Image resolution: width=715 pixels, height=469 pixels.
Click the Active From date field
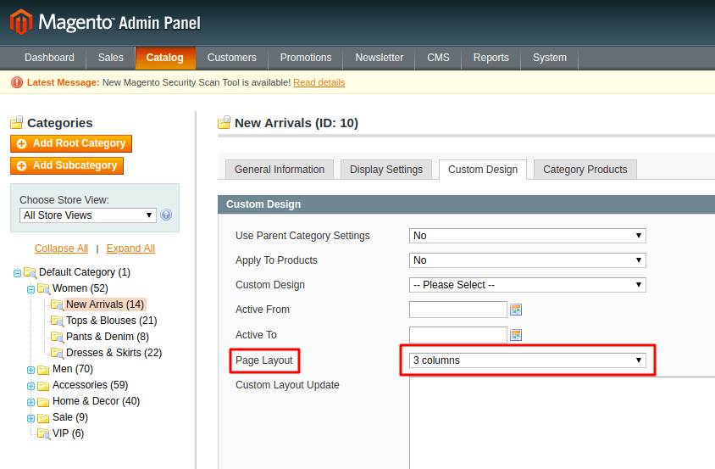[458, 310]
